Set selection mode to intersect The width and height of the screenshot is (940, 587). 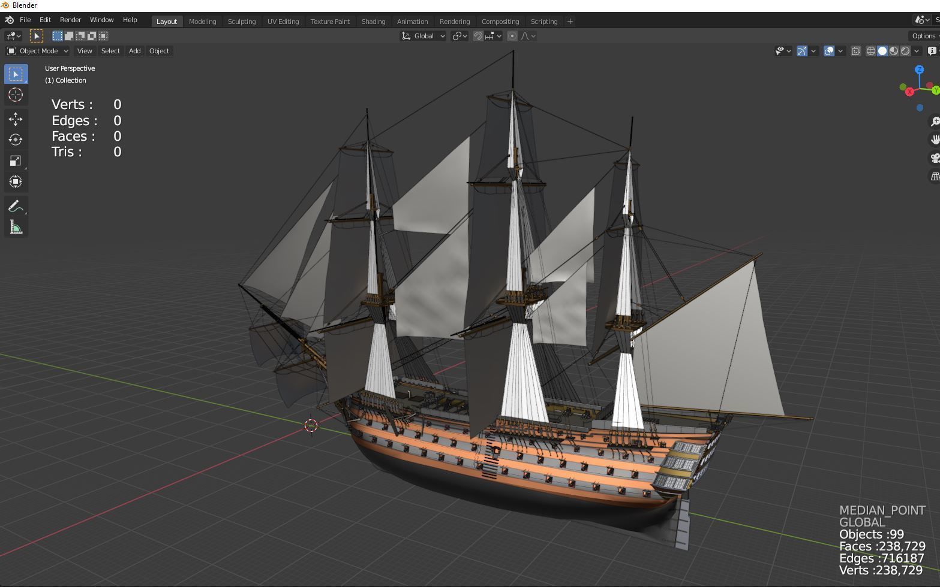point(103,36)
